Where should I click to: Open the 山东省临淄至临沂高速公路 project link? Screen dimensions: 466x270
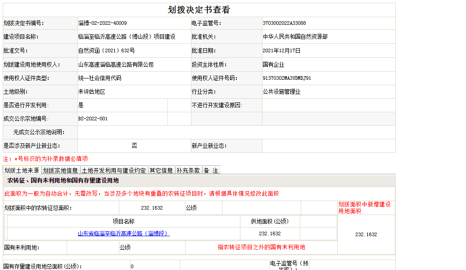(124, 233)
